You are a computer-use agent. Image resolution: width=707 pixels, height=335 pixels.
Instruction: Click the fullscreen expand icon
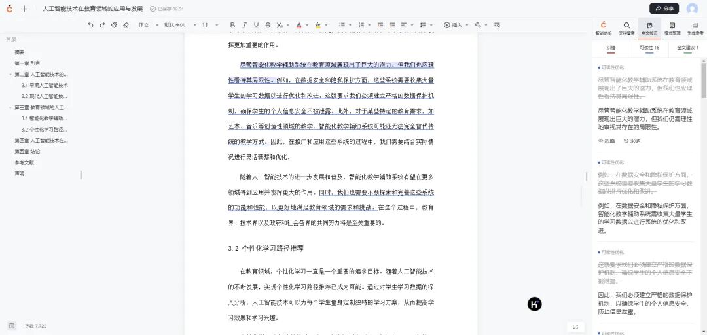[575, 326]
